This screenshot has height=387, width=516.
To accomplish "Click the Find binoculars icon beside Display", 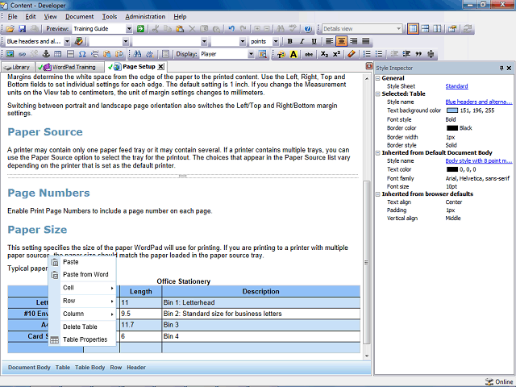I will tap(137, 54).
